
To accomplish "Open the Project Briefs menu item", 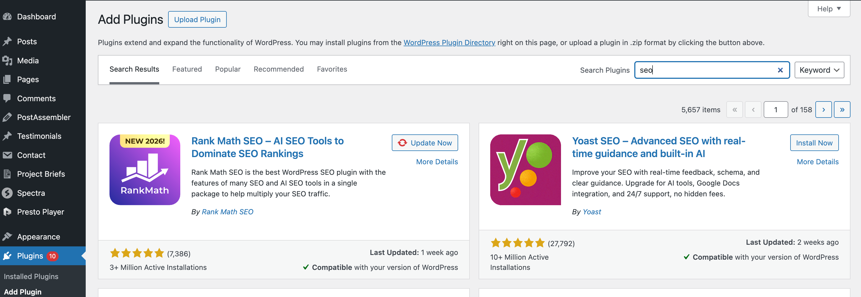I will [43, 174].
